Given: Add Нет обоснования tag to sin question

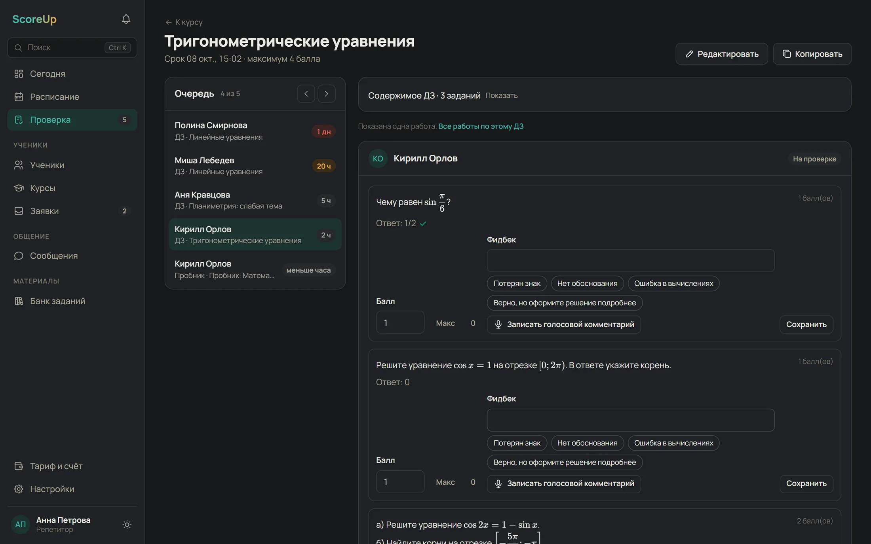Looking at the screenshot, I should coord(587,283).
